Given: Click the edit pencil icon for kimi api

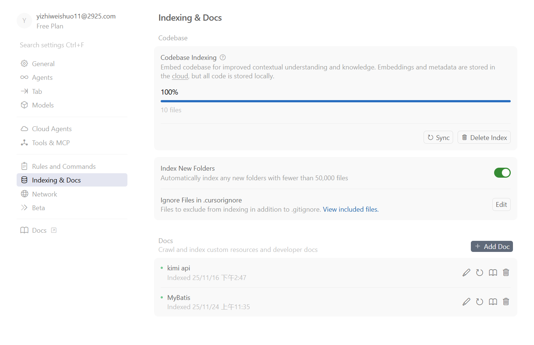Looking at the screenshot, I should coord(466,273).
